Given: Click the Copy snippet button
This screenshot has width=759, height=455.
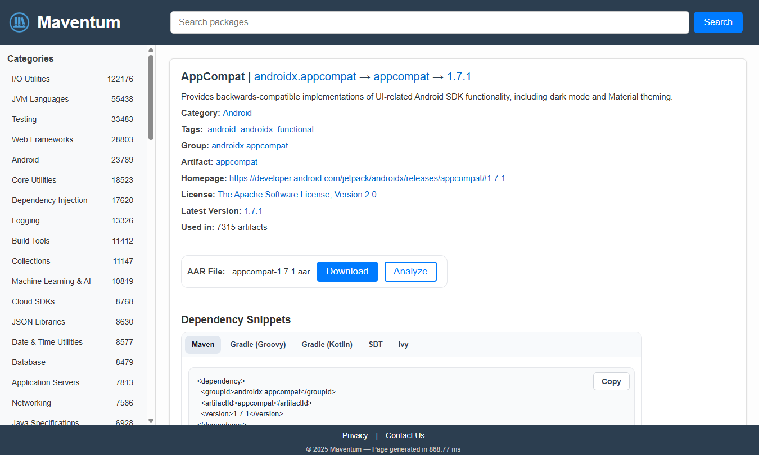Looking at the screenshot, I should point(611,381).
